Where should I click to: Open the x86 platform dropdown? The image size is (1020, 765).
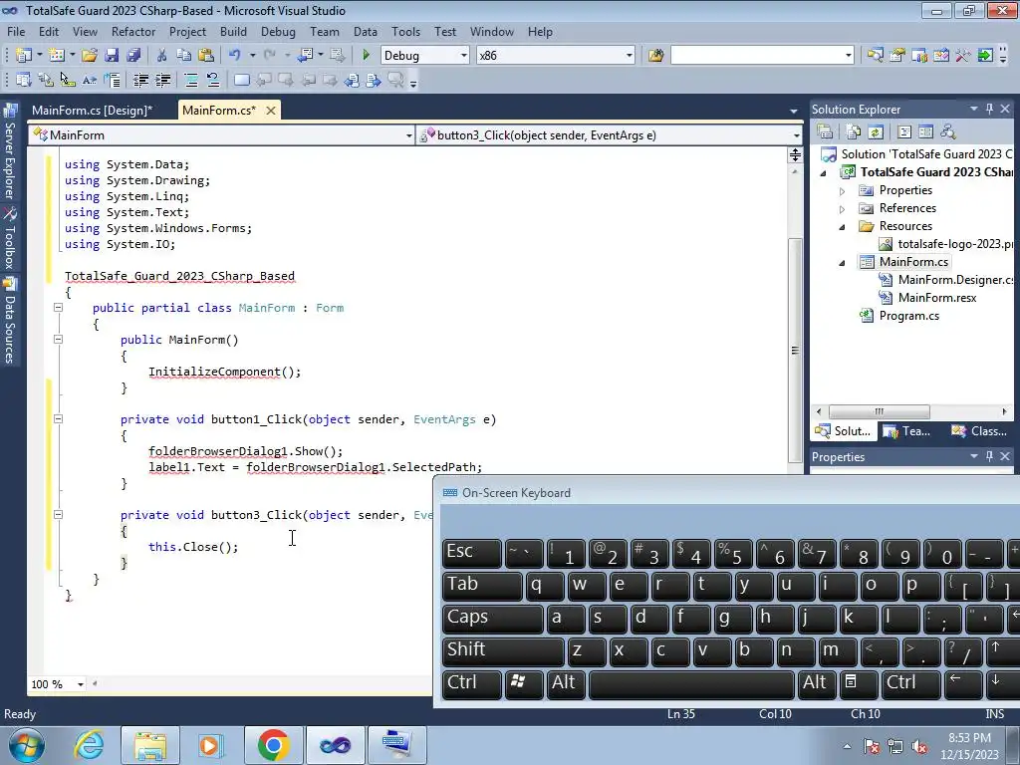[x=630, y=56]
